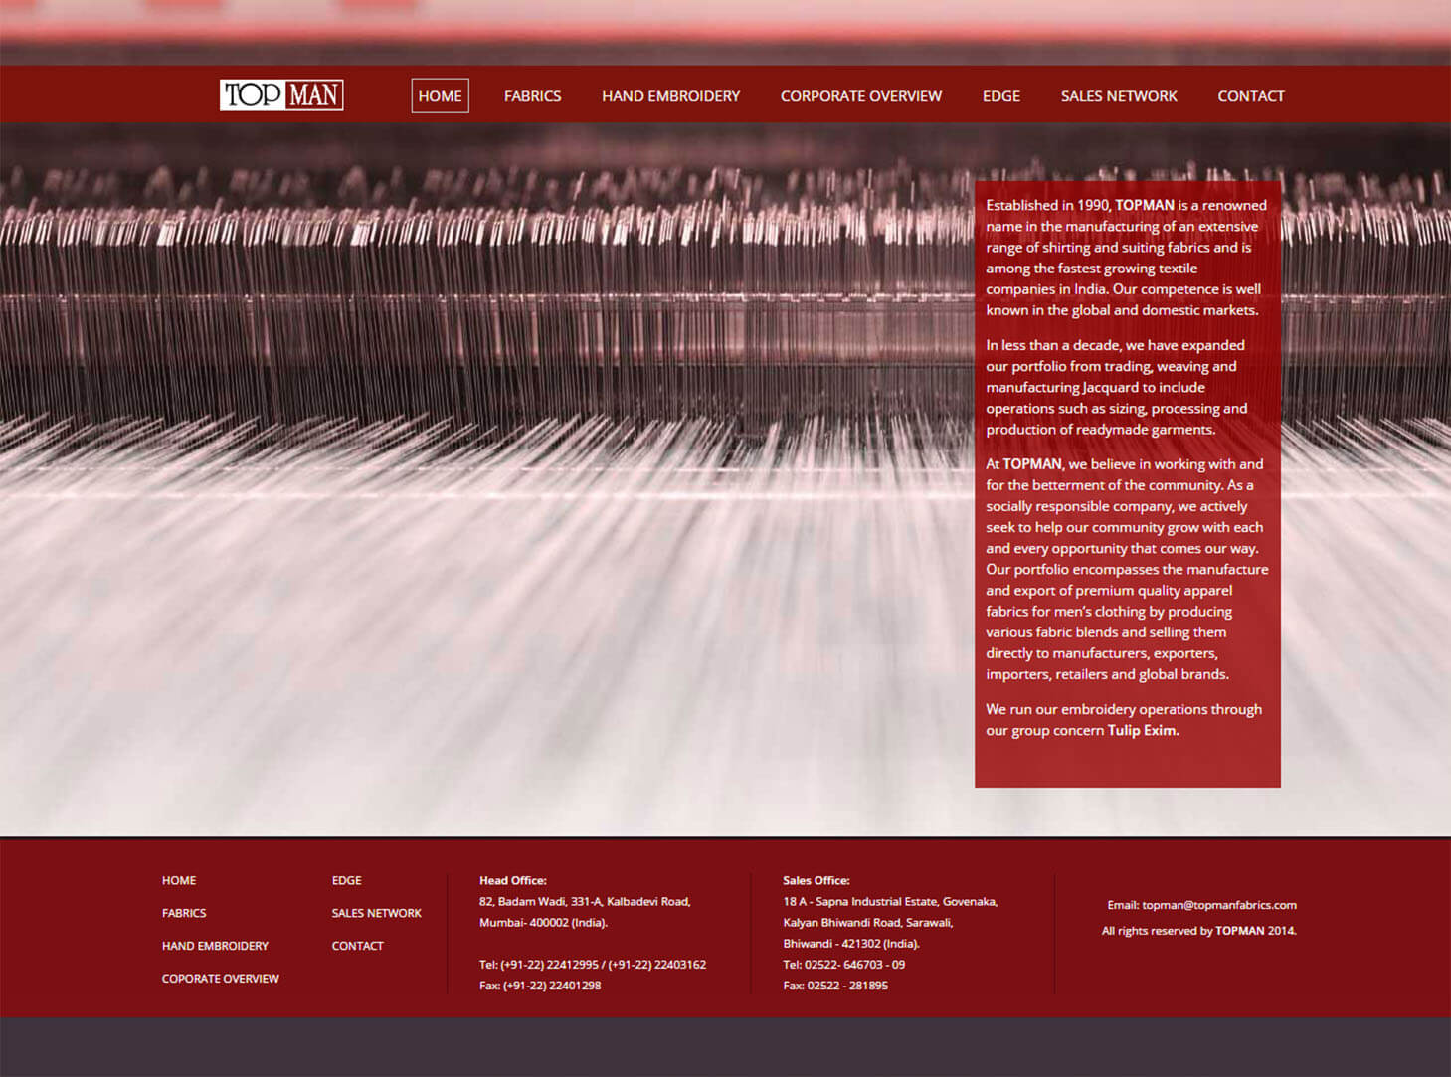Screen dimensions: 1451x1077
Task: Click CONTACT in the top navigation bar
Action: tap(1250, 96)
